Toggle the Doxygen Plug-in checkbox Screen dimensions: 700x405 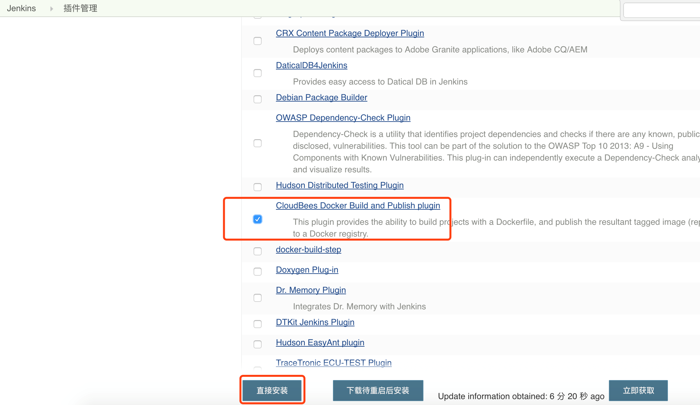[258, 272]
